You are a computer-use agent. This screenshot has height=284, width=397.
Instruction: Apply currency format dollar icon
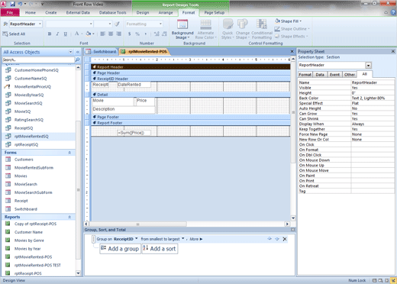[130, 34]
